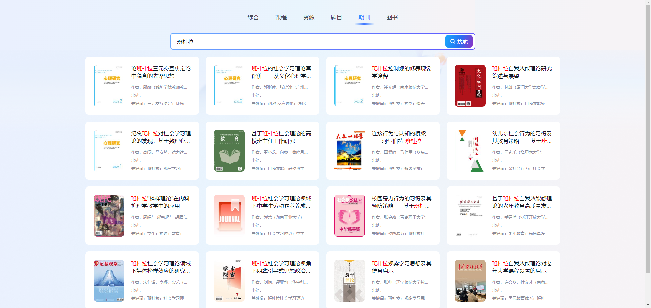Screen dimensions: 651x308
Task: Open article 班杜拉控制观的修养现象学诠释
Action: pos(401,72)
